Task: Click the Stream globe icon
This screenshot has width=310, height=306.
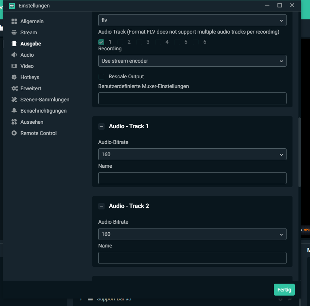Action: (x=14, y=32)
